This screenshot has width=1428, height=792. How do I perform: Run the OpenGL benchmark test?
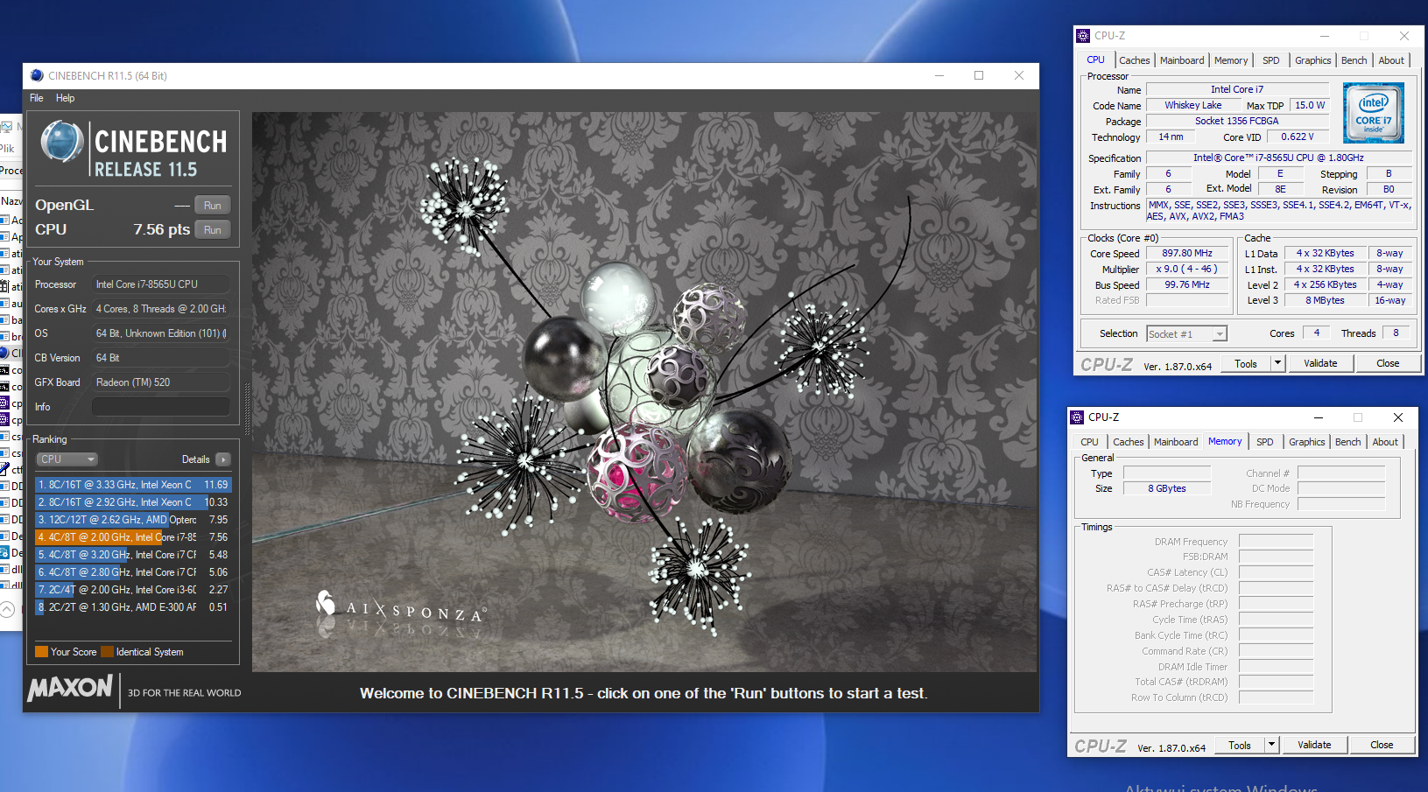tap(212, 206)
